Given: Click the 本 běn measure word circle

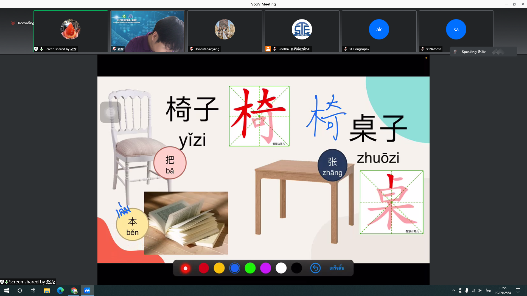Looking at the screenshot, I should pos(132,225).
